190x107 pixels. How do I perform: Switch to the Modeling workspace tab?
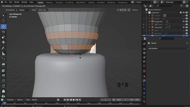pos(50,2)
